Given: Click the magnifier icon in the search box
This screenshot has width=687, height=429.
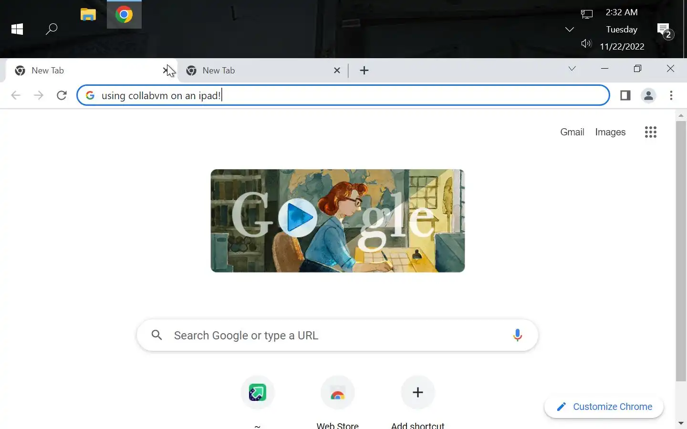Looking at the screenshot, I should pyautogui.click(x=157, y=335).
